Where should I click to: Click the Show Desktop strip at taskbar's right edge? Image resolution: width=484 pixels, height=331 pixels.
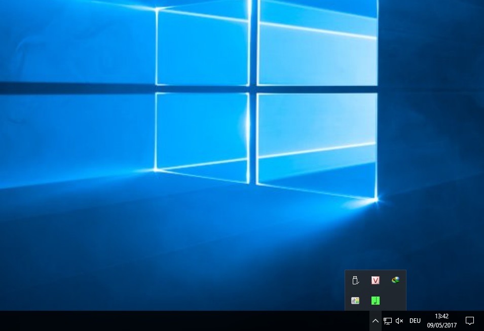482,321
